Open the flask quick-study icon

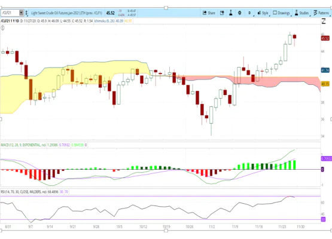tap(231, 13)
